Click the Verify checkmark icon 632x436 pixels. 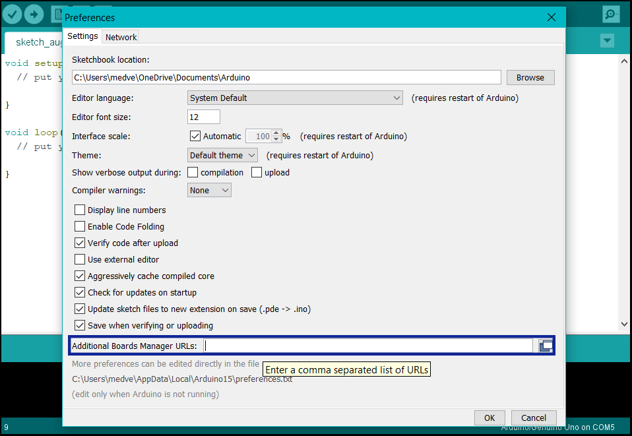pos(13,14)
